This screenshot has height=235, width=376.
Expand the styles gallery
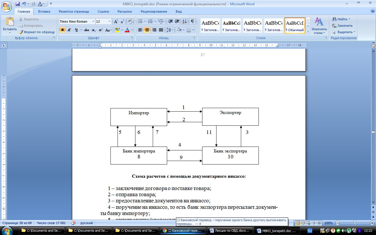click(x=308, y=31)
